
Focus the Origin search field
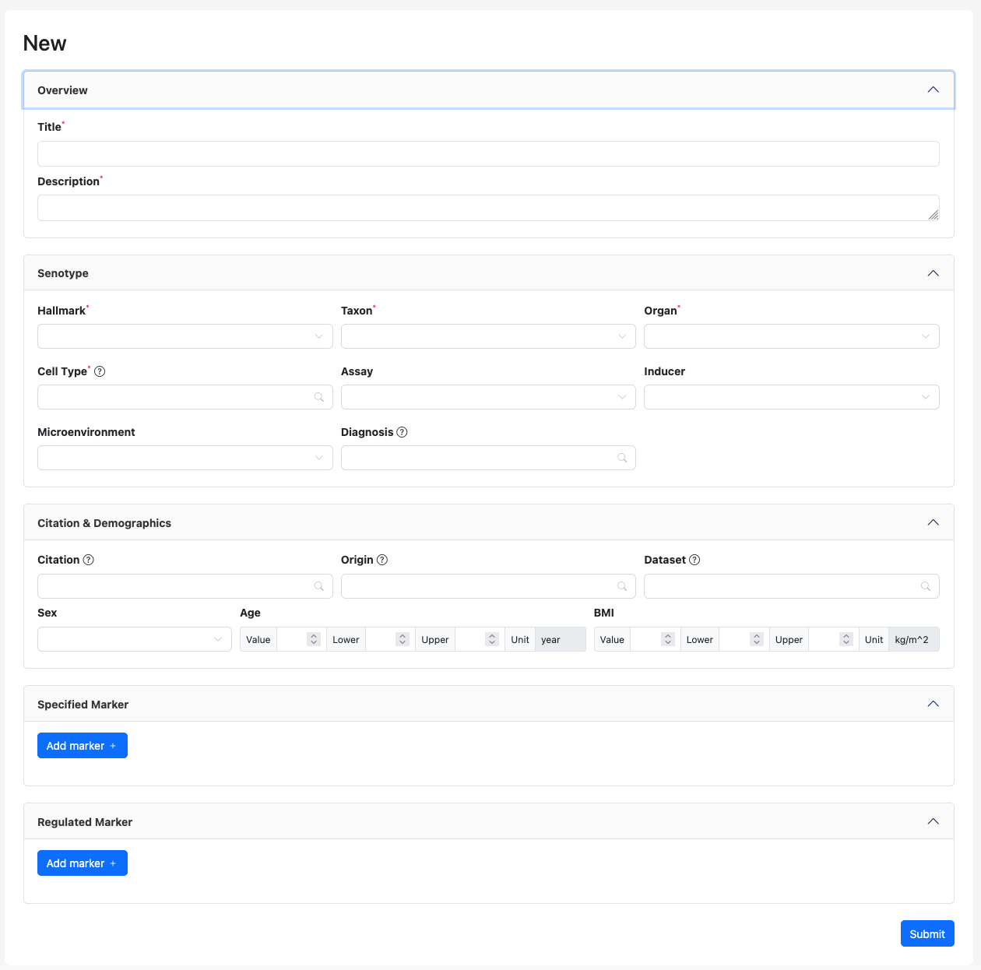pos(488,586)
